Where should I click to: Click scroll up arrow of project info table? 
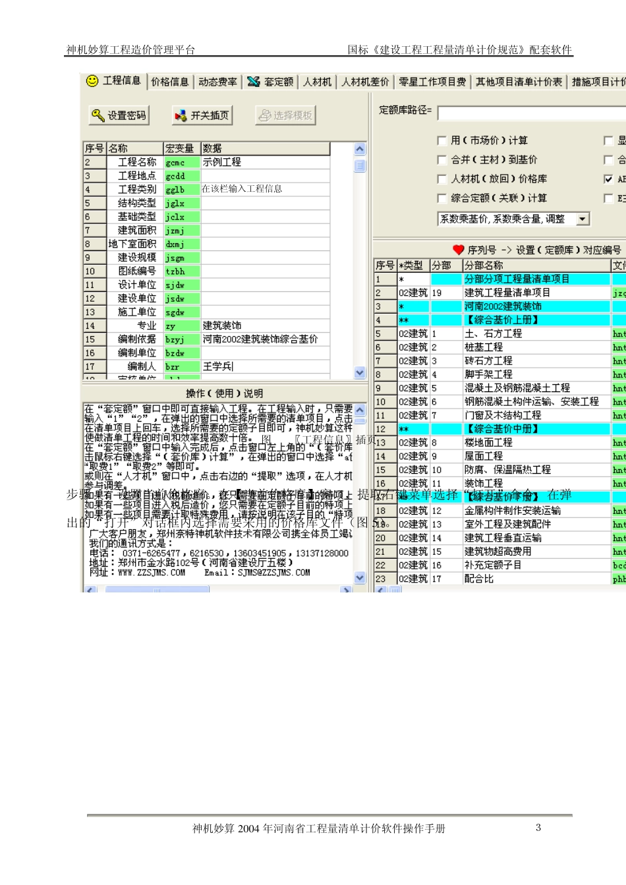360,149
